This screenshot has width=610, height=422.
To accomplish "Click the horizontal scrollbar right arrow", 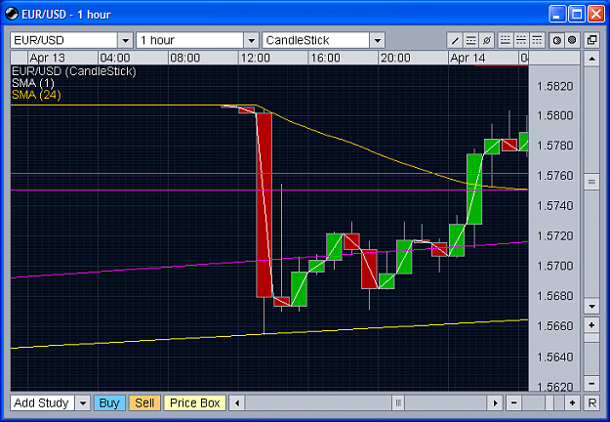I will [x=495, y=402].
